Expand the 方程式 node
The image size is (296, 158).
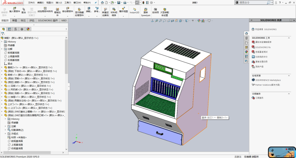(5, 134)
